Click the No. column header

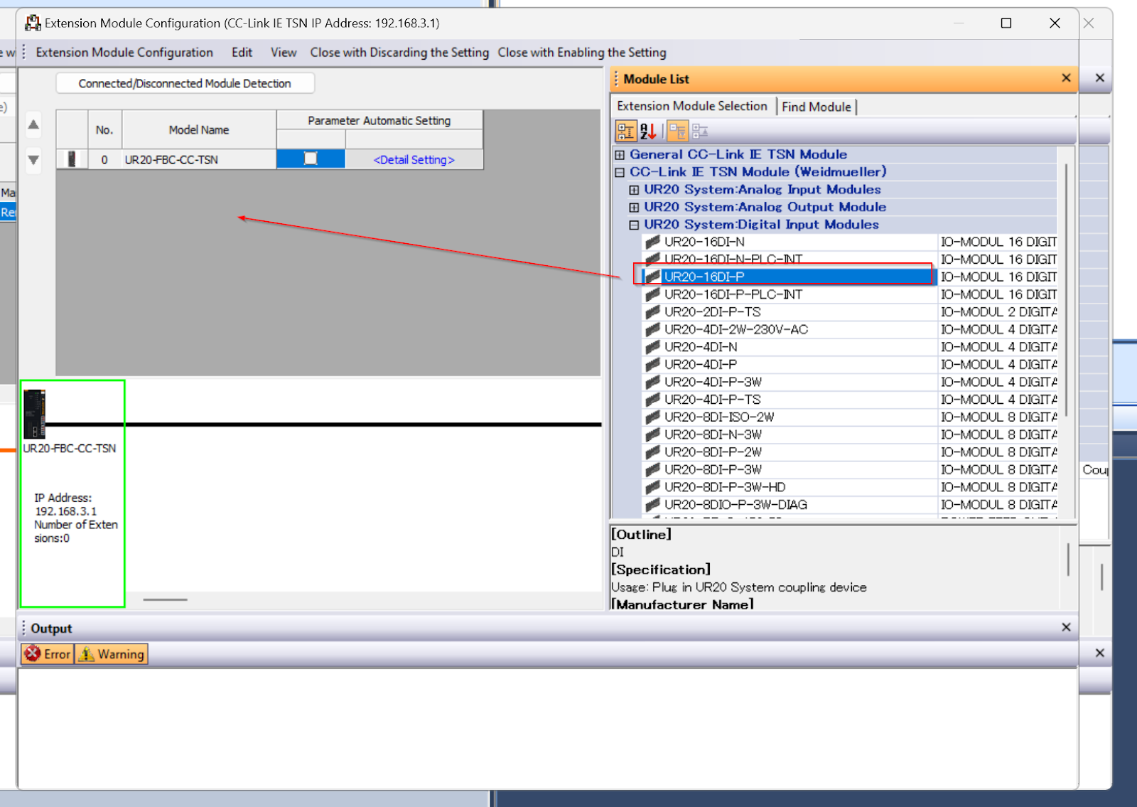pyautogui.click(x=104, y=129)
